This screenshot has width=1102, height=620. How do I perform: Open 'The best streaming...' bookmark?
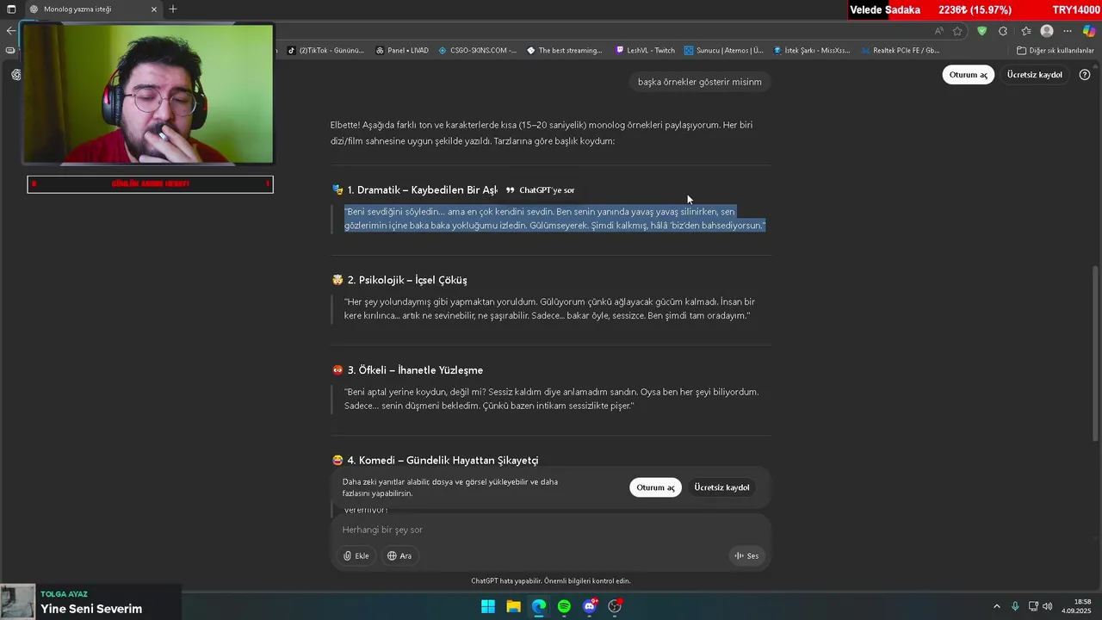(x=565, y=51)
